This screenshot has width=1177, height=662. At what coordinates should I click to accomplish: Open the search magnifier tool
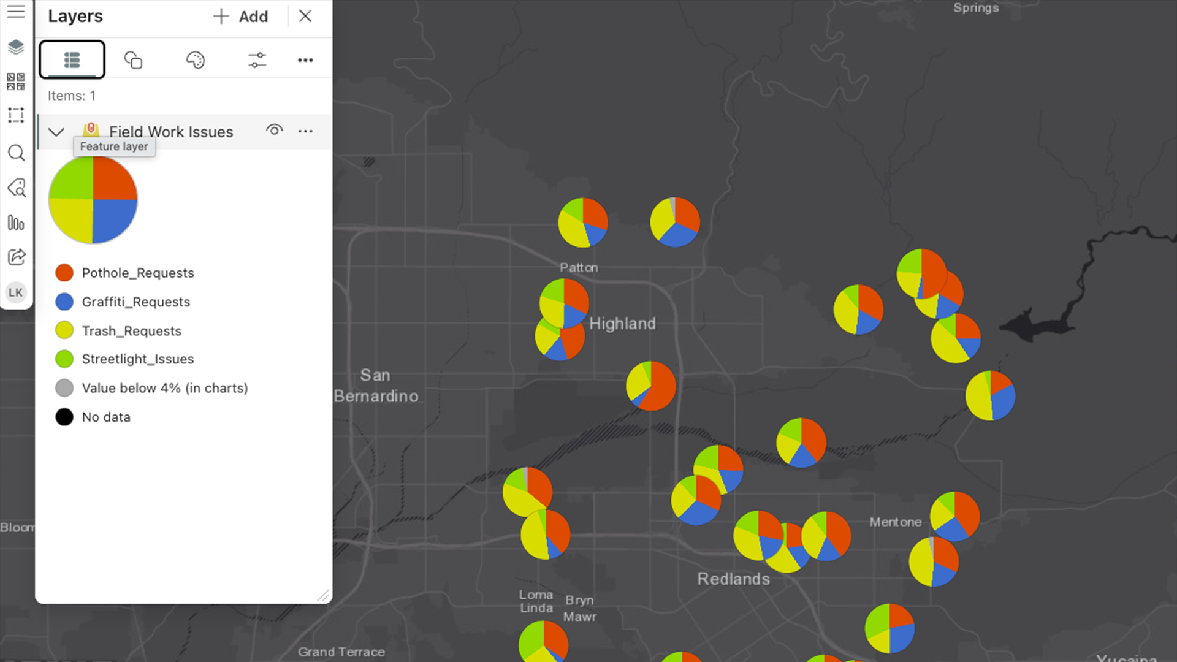tap(16, 153)
